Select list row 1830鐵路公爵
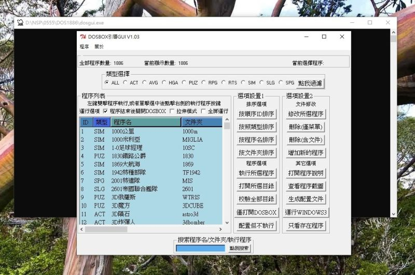The width and height of the screenshot is (415, 275). [x=151, y=156]
